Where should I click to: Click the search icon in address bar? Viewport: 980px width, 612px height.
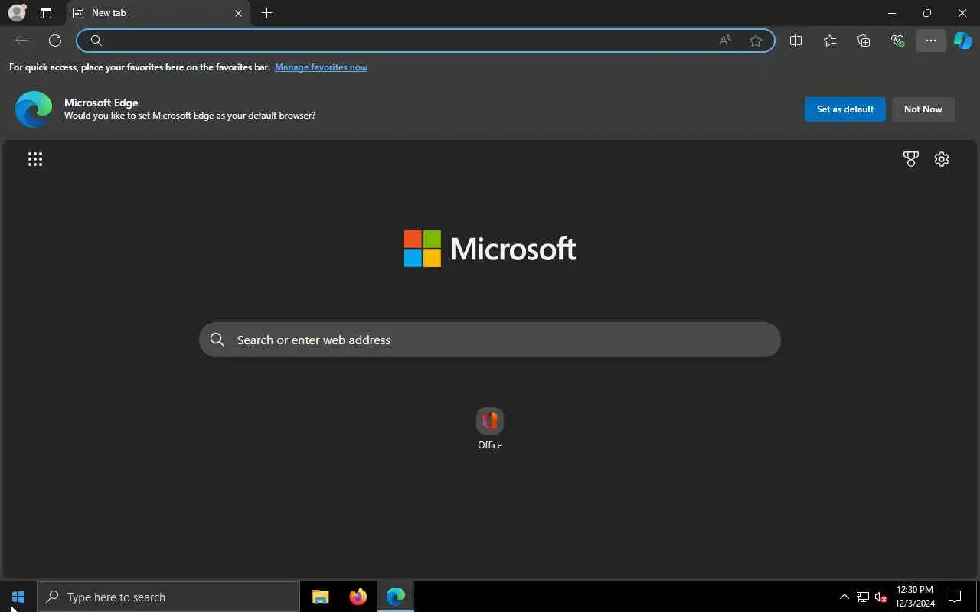pyautogui.click(x=96, y=41)
